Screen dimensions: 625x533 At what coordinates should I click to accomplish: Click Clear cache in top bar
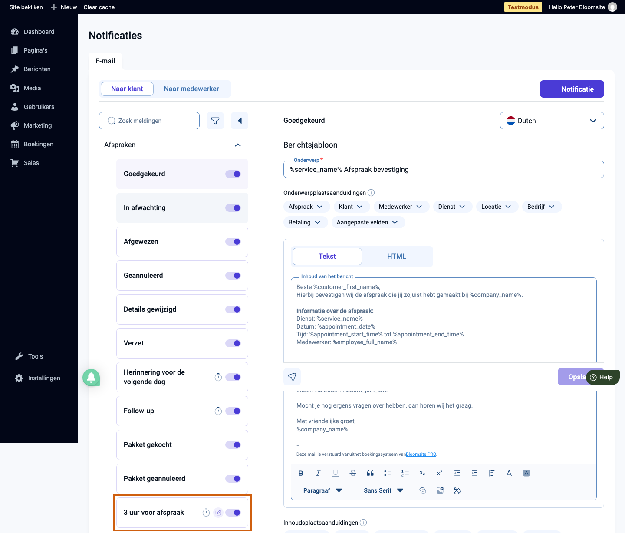[99, 7]
